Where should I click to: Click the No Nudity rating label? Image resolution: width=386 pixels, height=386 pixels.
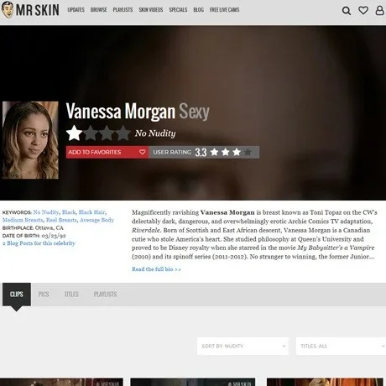coord(155,133)
